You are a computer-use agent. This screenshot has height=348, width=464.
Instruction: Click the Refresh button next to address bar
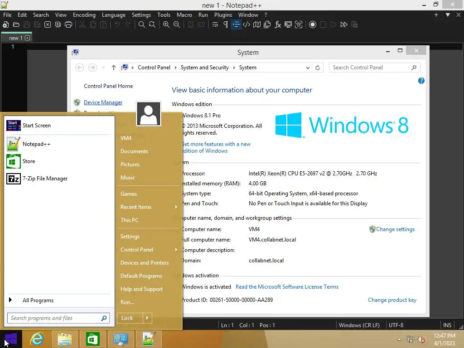[318, 68]
